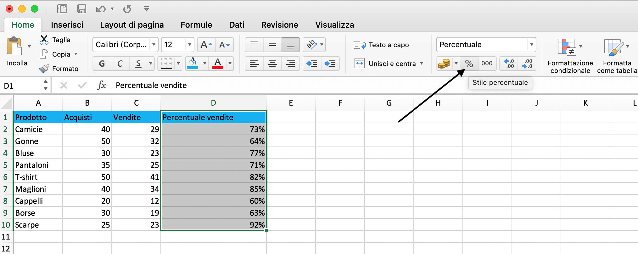Image resolution: width=638 pixels, height=254 pixels.
Task: Align text to middle of cell
Action: [272, 45]
